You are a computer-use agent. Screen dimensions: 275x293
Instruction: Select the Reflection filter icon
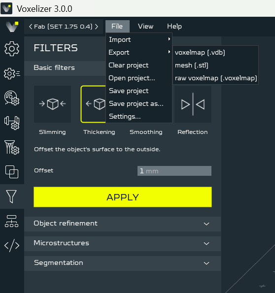(x=193, y=104)
